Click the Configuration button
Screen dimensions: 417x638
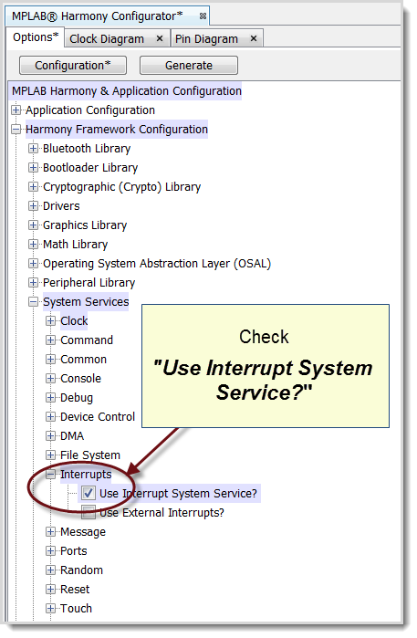(73, 66)
